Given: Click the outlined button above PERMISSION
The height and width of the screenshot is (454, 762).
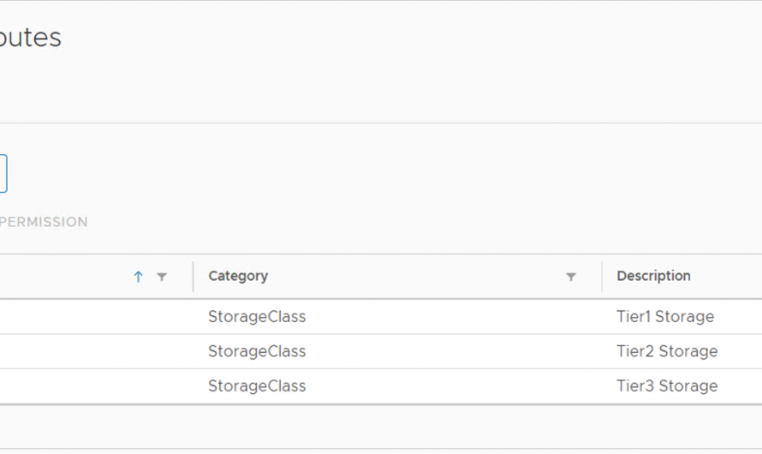Looking at the screenshot, I should [x=3, y=173].
